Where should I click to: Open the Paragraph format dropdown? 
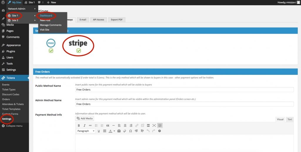tap(86, 131)
